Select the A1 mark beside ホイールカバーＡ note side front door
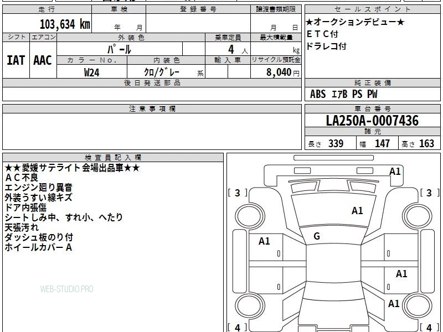The image size is (443, 332). click(264, 241)
